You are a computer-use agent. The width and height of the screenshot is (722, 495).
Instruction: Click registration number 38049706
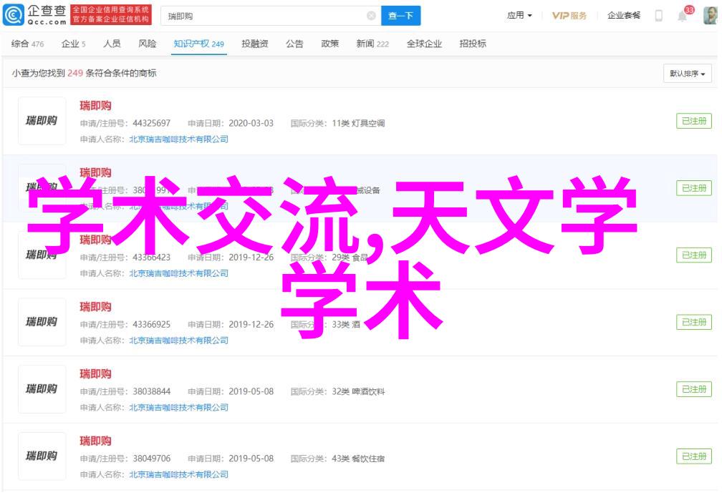pyautogui.click(x=152, y=459)
